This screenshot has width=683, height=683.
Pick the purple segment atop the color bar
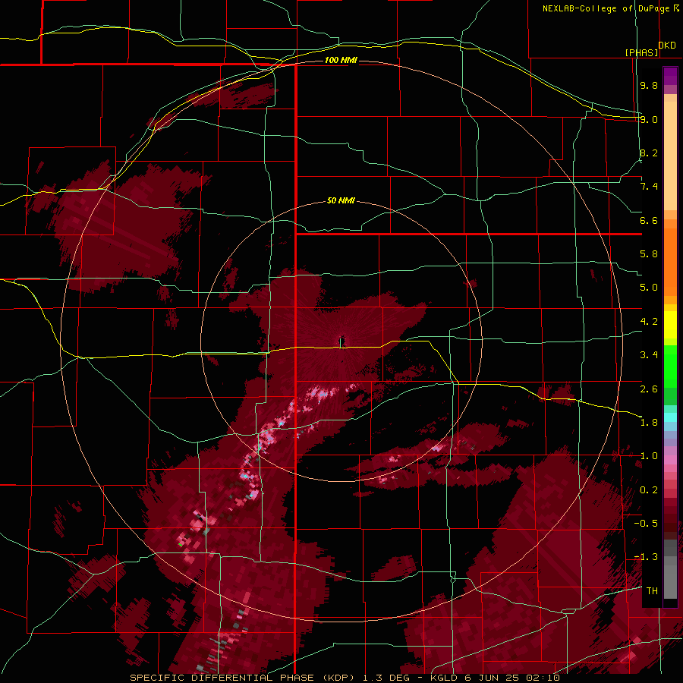(x=670, y=77)
